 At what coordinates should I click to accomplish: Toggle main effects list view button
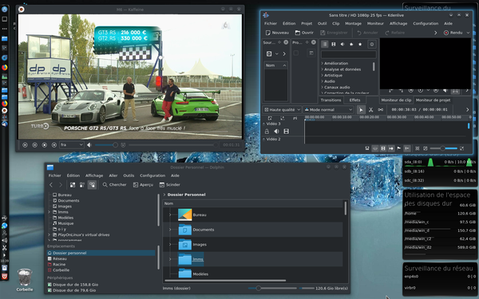pos(325,44)
